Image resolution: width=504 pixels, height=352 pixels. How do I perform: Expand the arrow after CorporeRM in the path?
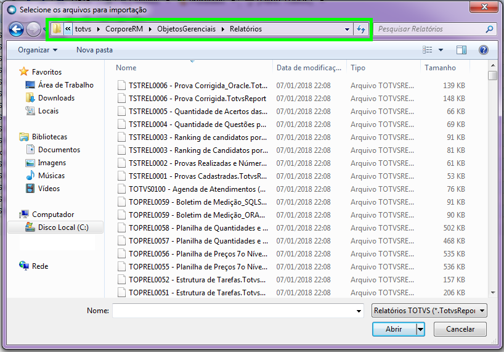pyautogui.click(x=150, y=29)
